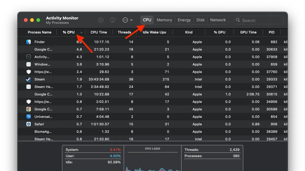Click the Finder process icon

pos(28,42)
